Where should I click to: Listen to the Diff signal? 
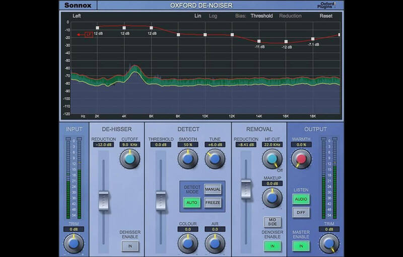pyautogui.click(x=301, y=213)
